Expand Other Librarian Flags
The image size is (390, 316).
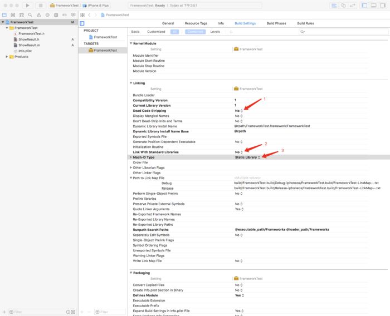(131, 167)
